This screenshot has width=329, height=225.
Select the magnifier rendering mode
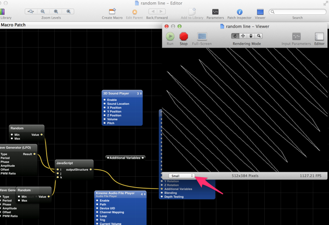coord(259,36)
